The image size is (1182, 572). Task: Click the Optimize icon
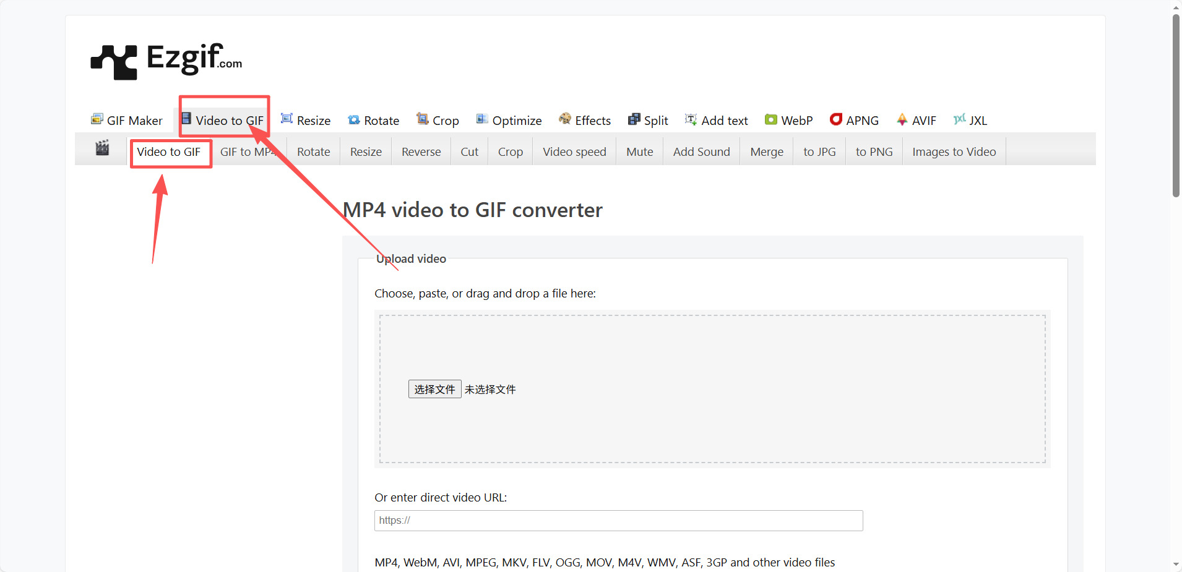tap(482, 119)
